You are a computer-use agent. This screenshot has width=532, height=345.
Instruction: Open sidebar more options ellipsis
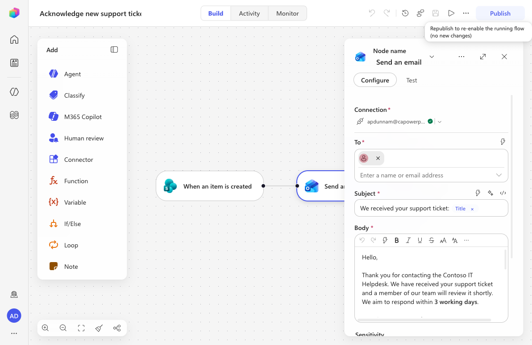[x=14, y=333]
